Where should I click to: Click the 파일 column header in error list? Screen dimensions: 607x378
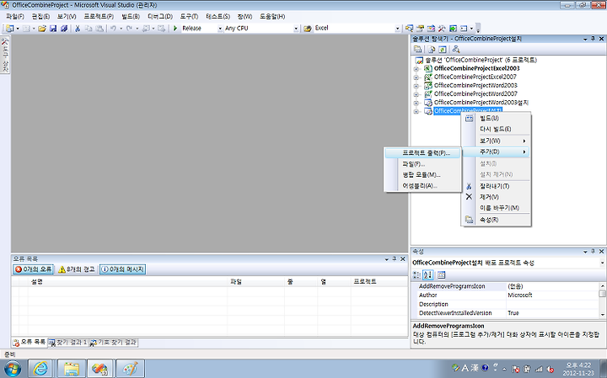point(256,282)
